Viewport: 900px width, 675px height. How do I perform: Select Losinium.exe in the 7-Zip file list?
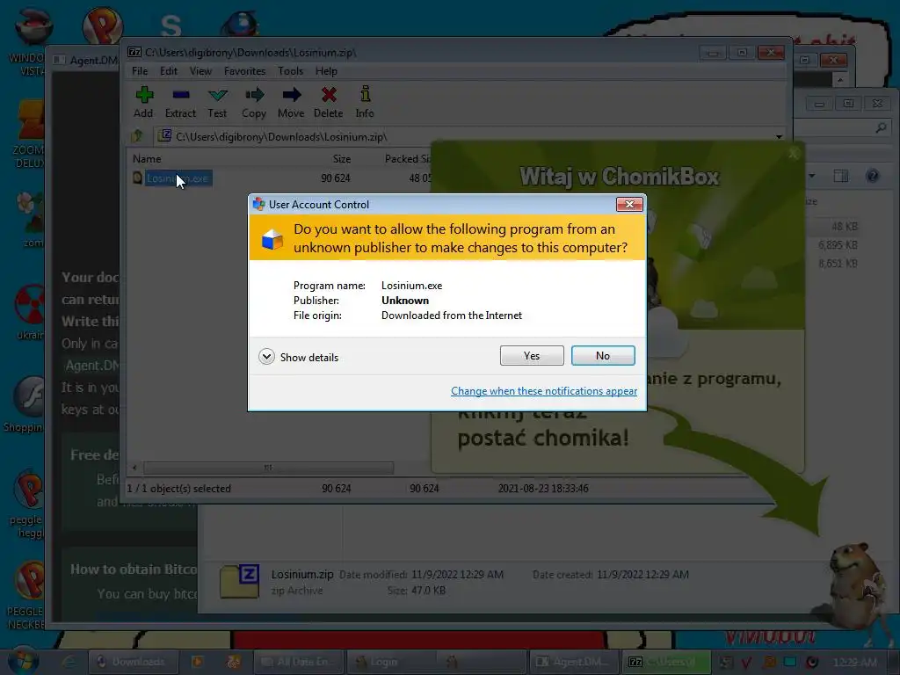click(178, 178)
